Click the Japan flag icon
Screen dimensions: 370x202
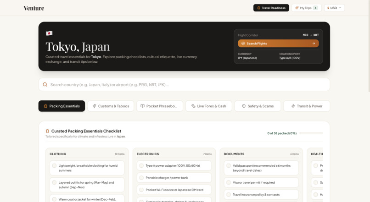(x=49, y=33)
